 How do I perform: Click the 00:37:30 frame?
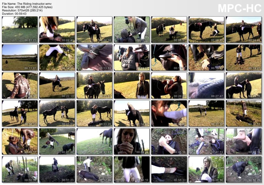[x=206, y=114]
